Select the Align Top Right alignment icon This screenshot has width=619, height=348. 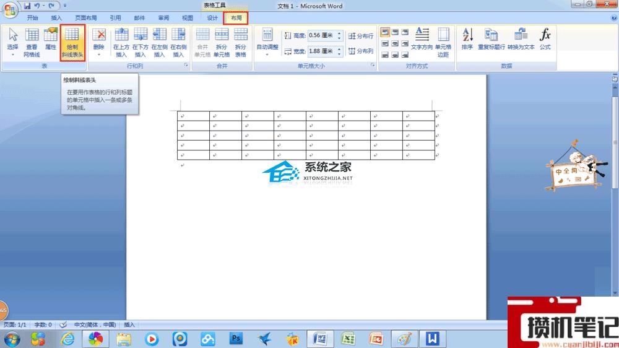405,32
